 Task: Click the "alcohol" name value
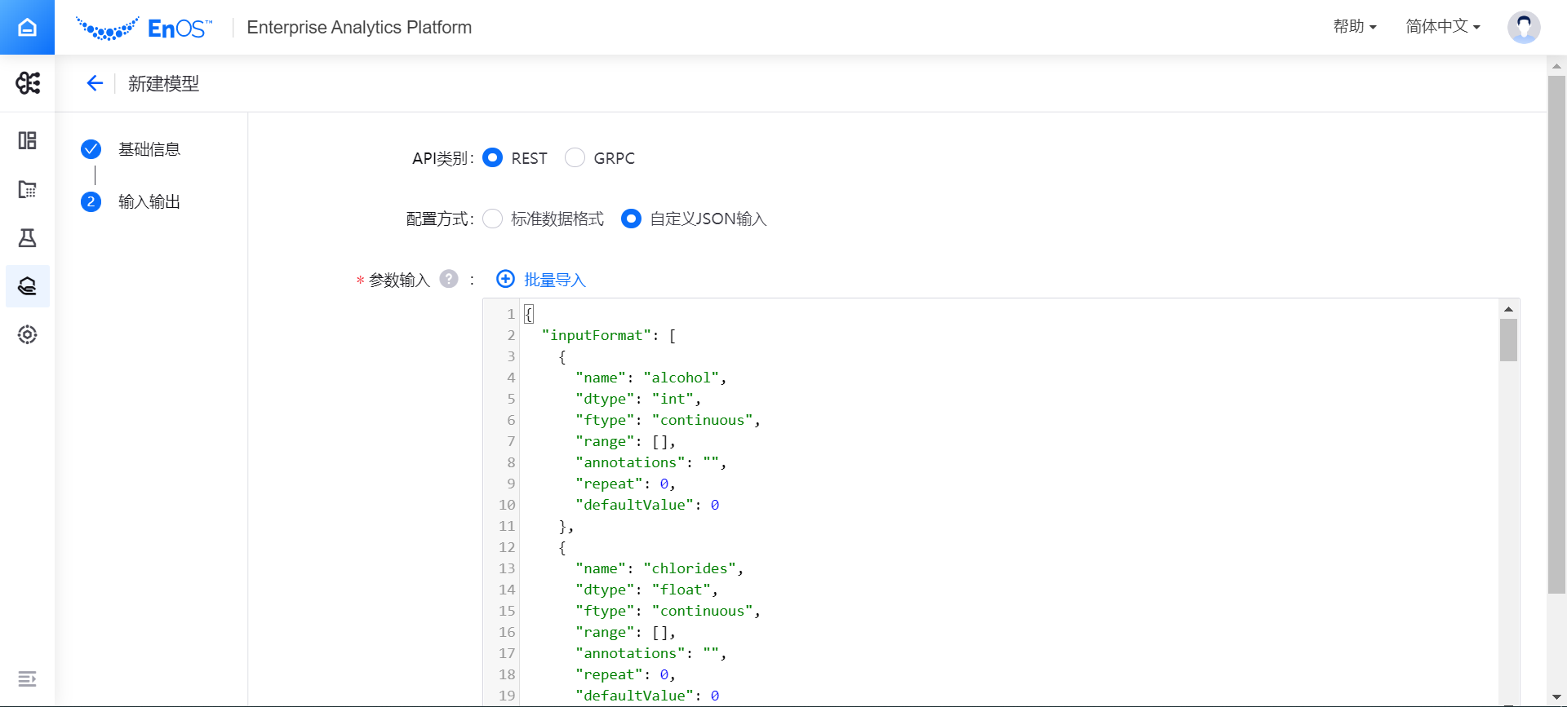click(681, 378)
